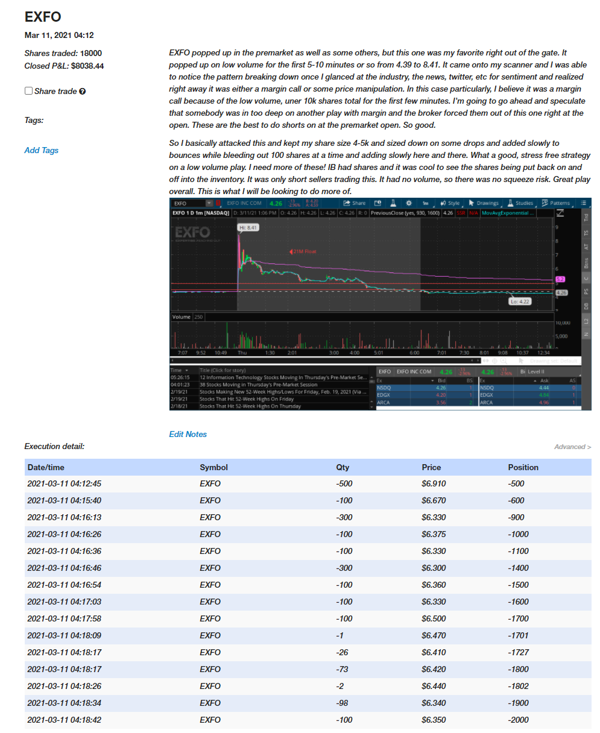
Task: Click the Lo: 4.22 chart bubble
Action: (520, 301)
